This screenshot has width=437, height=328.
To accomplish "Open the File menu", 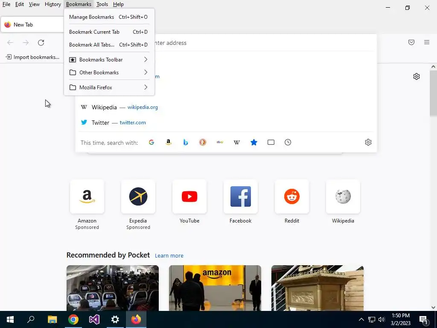I will [x=6, y=4].
